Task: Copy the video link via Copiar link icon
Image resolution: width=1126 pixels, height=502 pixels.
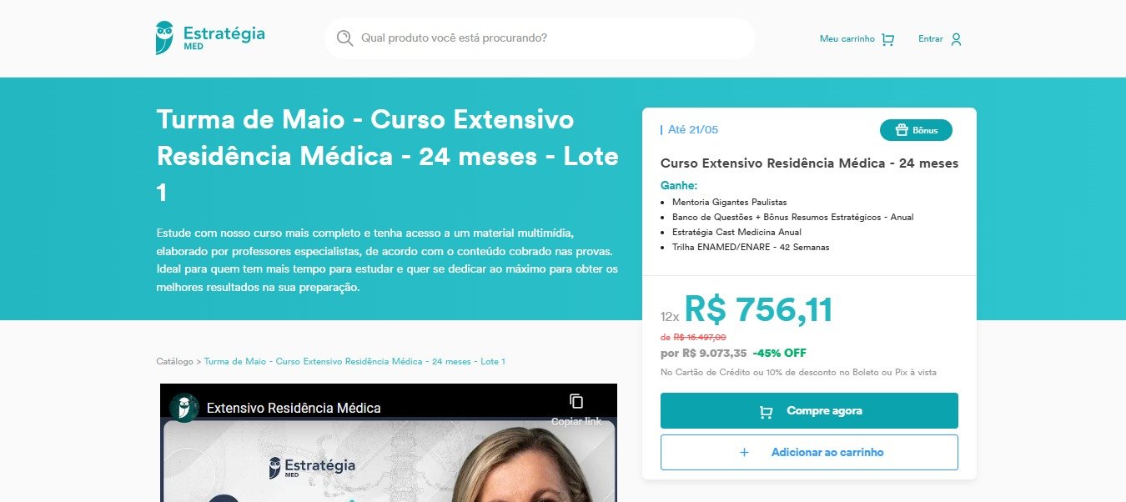Action: click(x=576, y=401)
